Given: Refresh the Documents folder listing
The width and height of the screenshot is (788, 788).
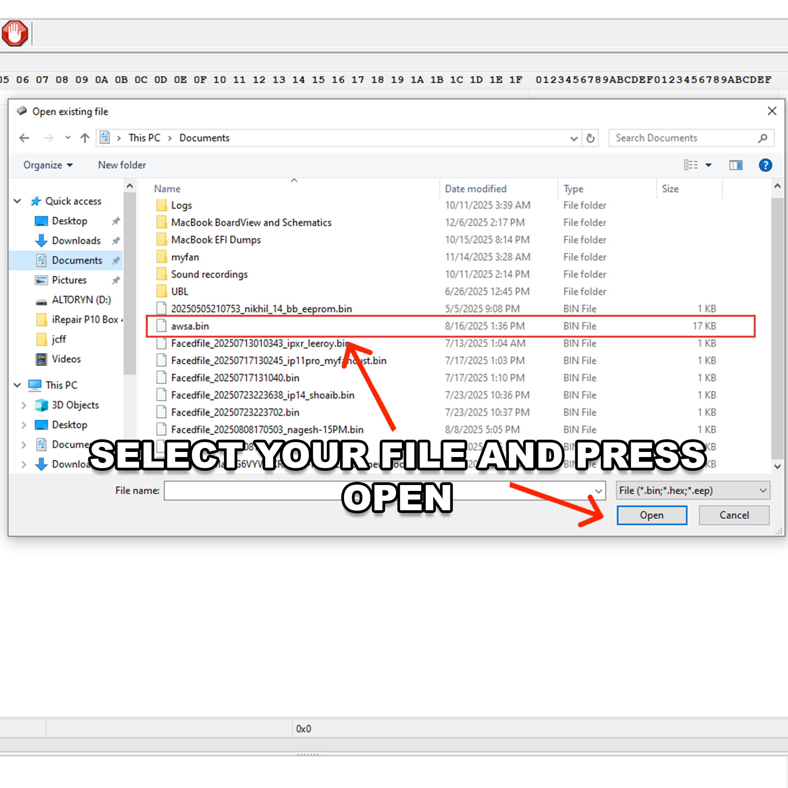Looking at the screenshot, I should [x=590, y=138].
